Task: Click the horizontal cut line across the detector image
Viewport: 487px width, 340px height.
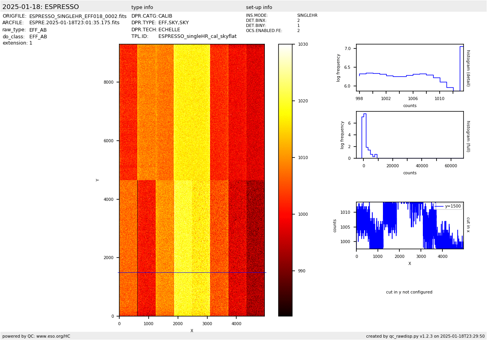Action: click(x=192, y=272)
